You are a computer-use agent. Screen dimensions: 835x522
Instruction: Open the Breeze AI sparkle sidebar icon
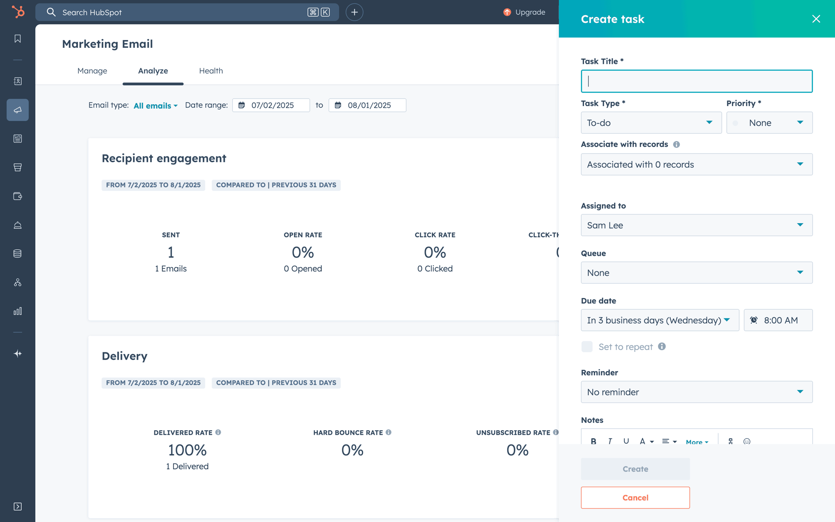coord(17,354)
